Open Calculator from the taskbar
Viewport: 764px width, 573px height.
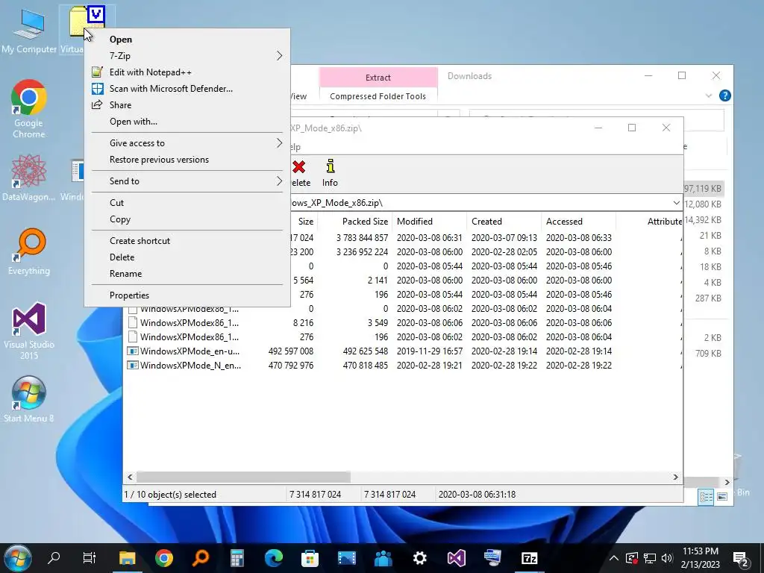(237, 558)
